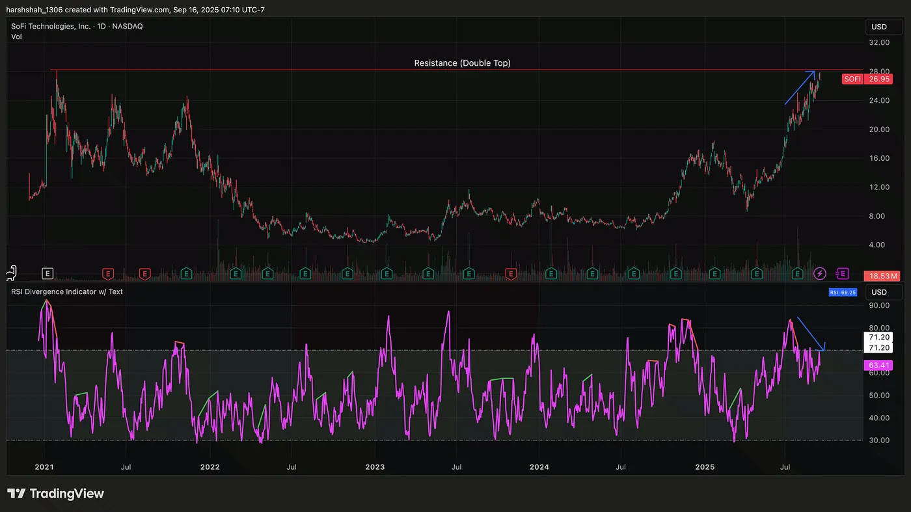The image size is (911, 512).
Task: Open the purple upcoming earnings marker
Action: (x=843, y=274)
